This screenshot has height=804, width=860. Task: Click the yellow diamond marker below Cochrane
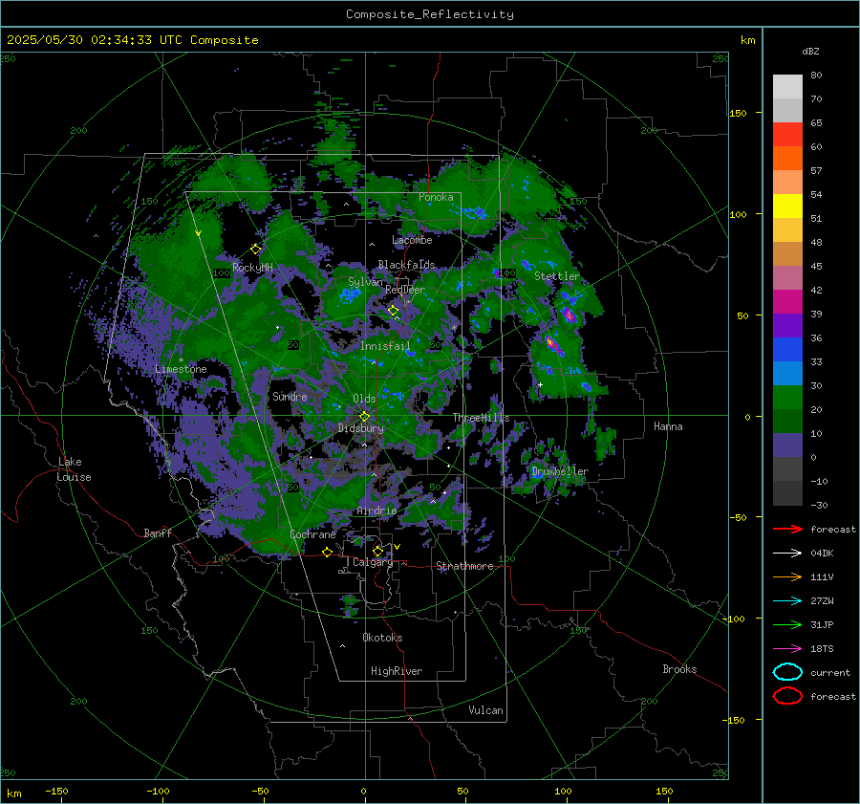pos(328,552)
